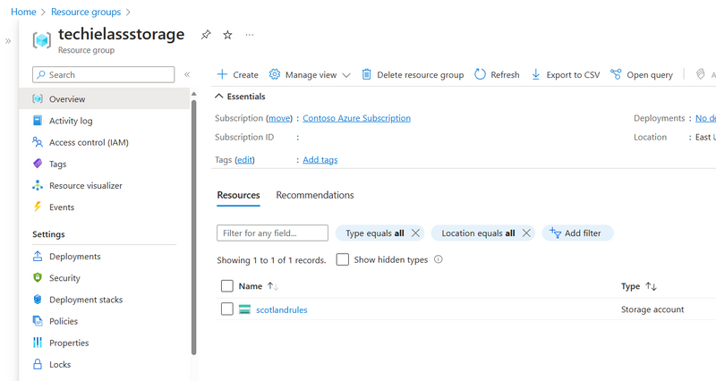716x381 pixels.
Task: Open the more options ellipsis
Action: 250,35
